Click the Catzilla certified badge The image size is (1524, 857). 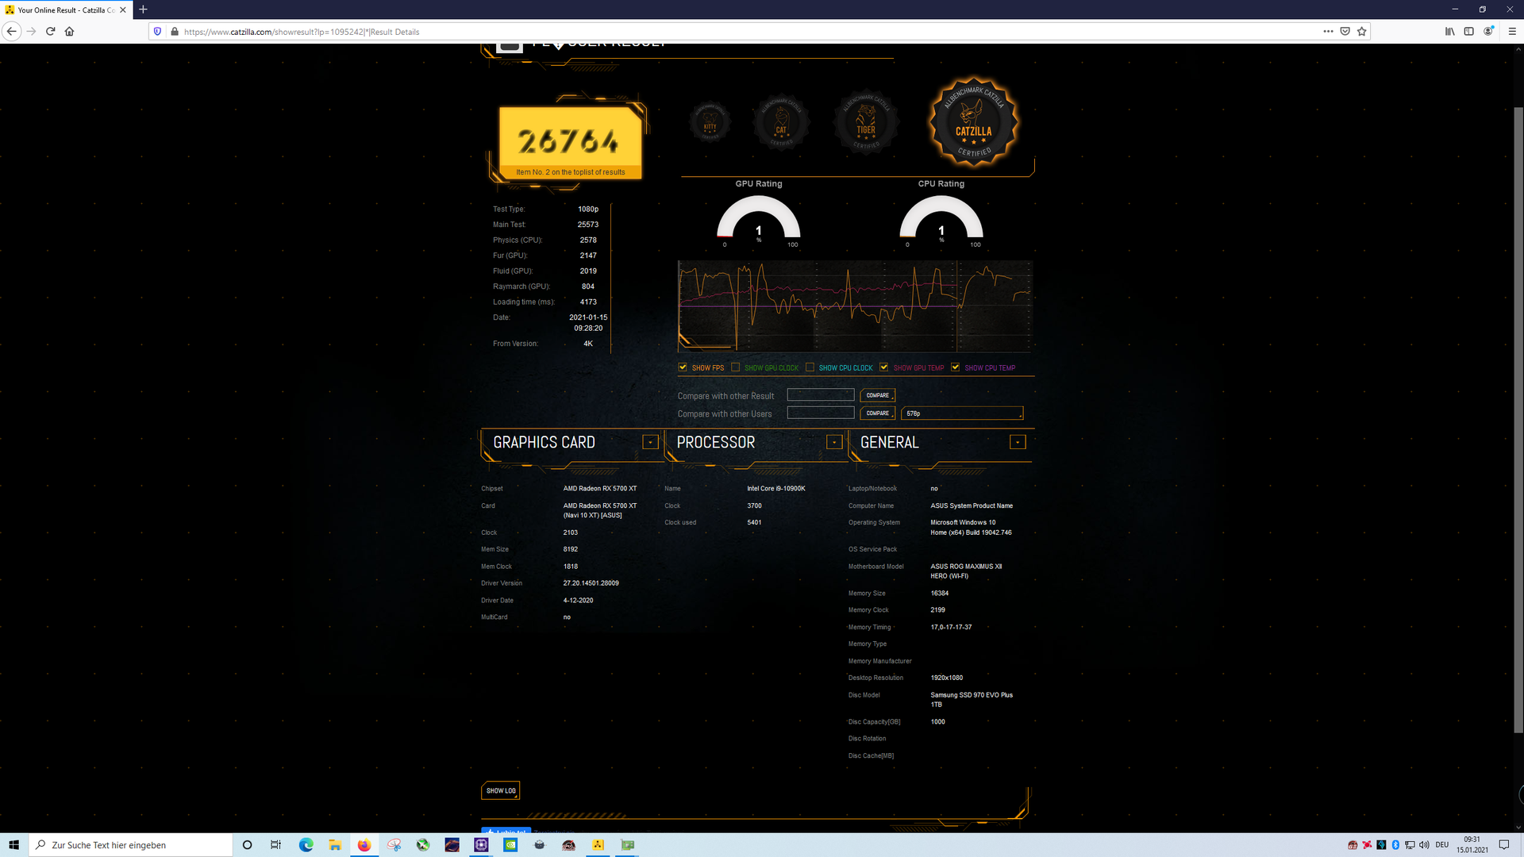point(974,122)
